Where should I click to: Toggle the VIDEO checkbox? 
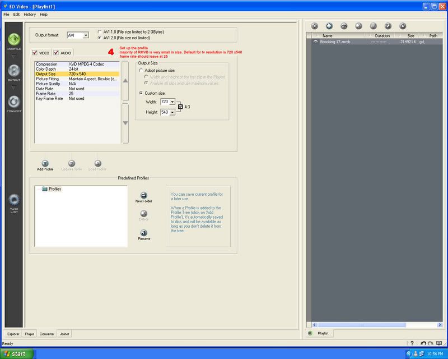tap(35, 53)
